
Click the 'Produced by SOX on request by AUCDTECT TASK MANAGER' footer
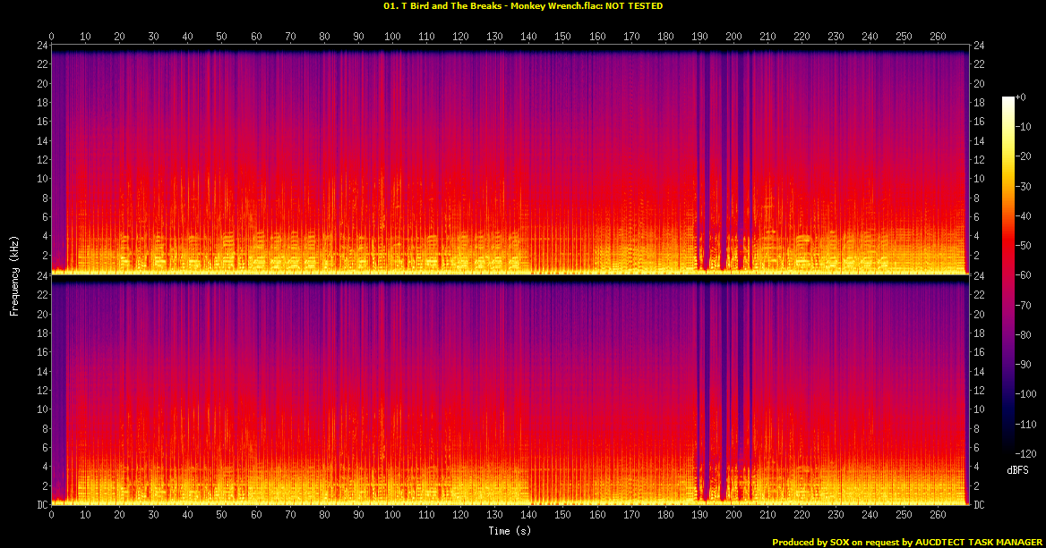pos(907,542)
